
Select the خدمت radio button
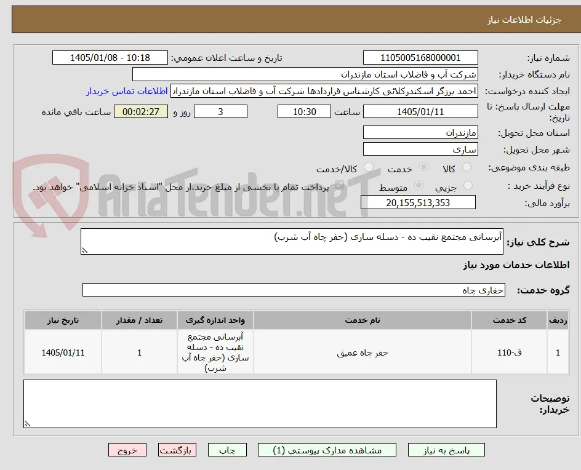point(423,167)
